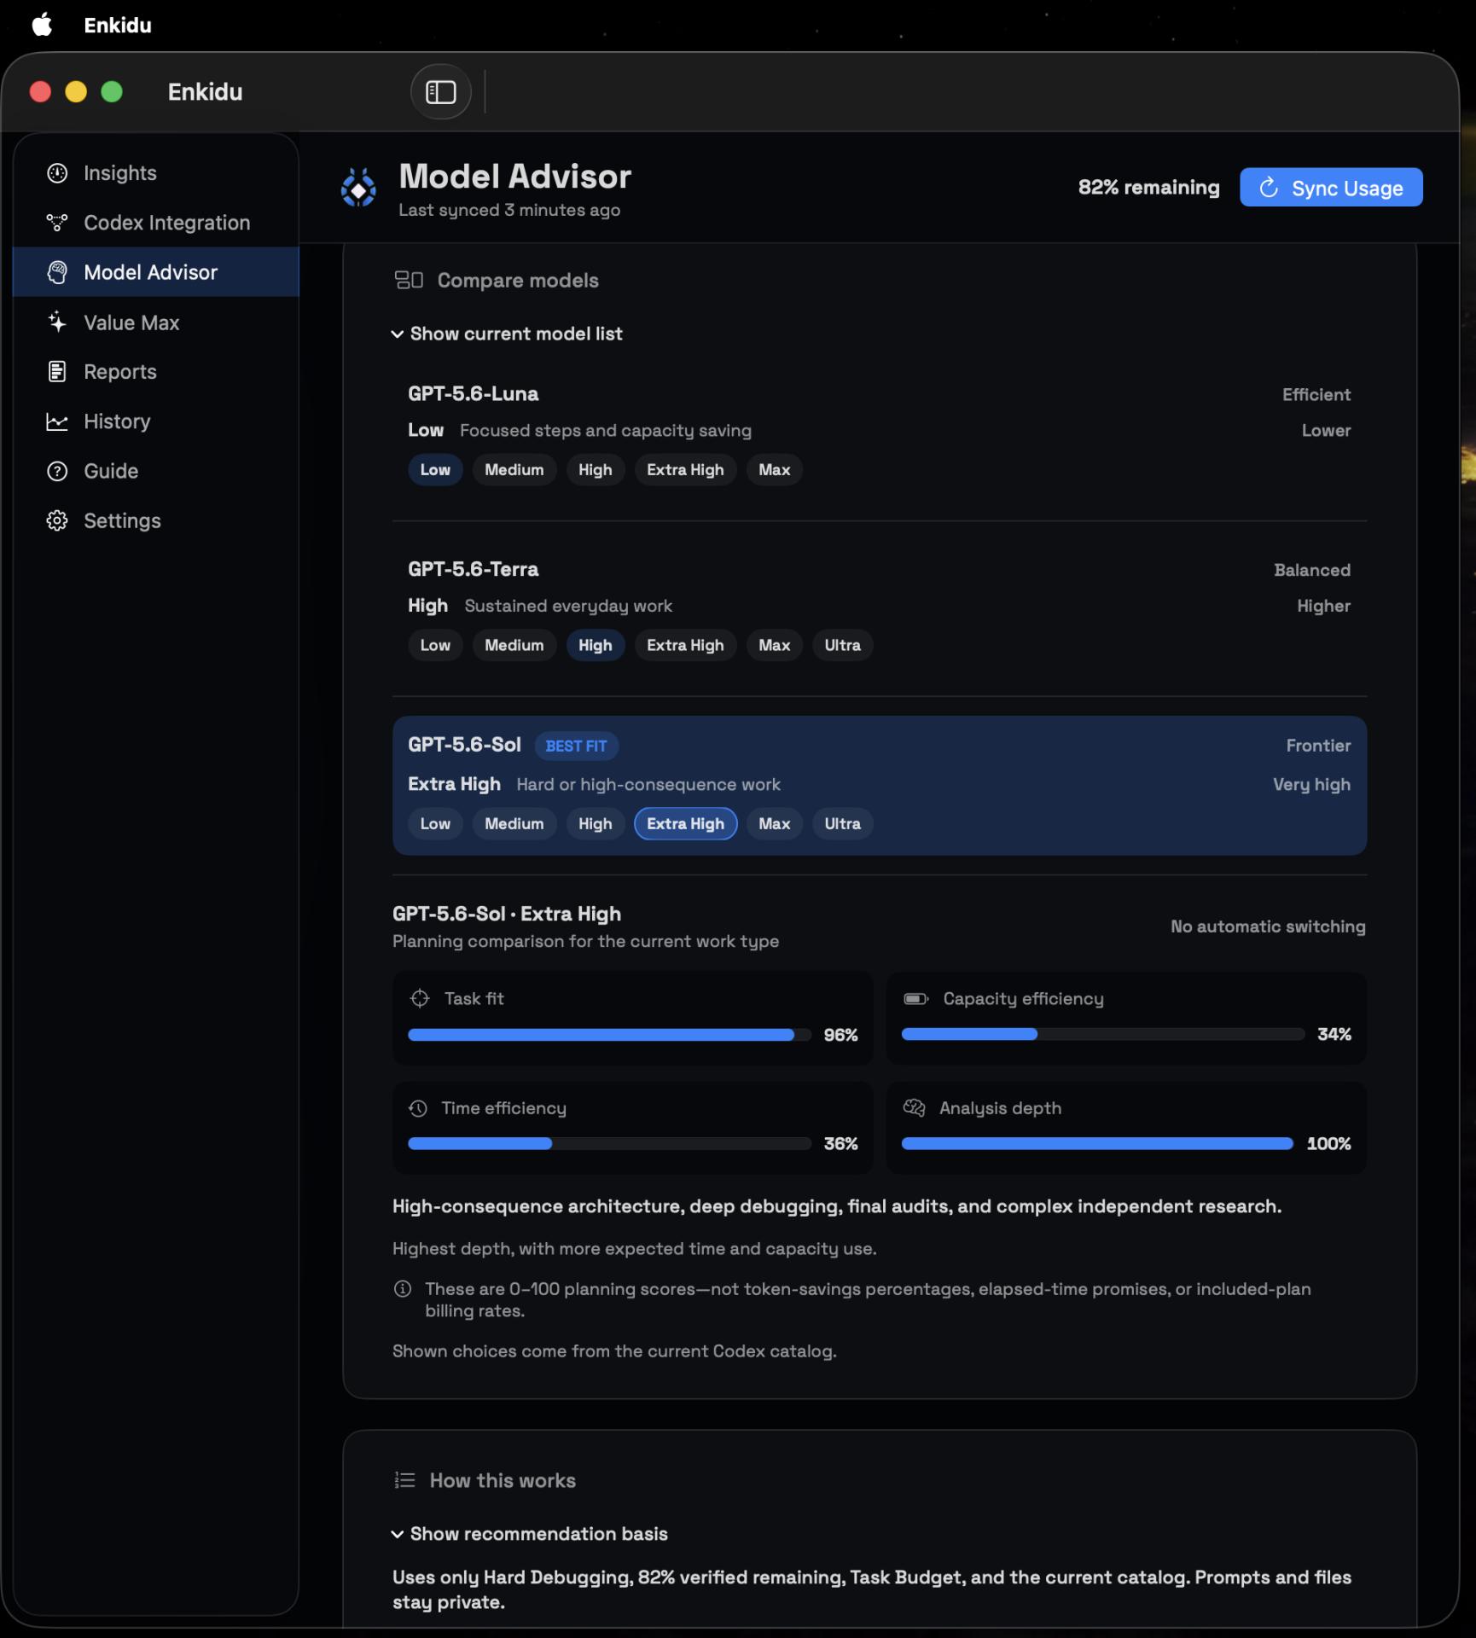Collapse Show recommendation basis

529,1533
